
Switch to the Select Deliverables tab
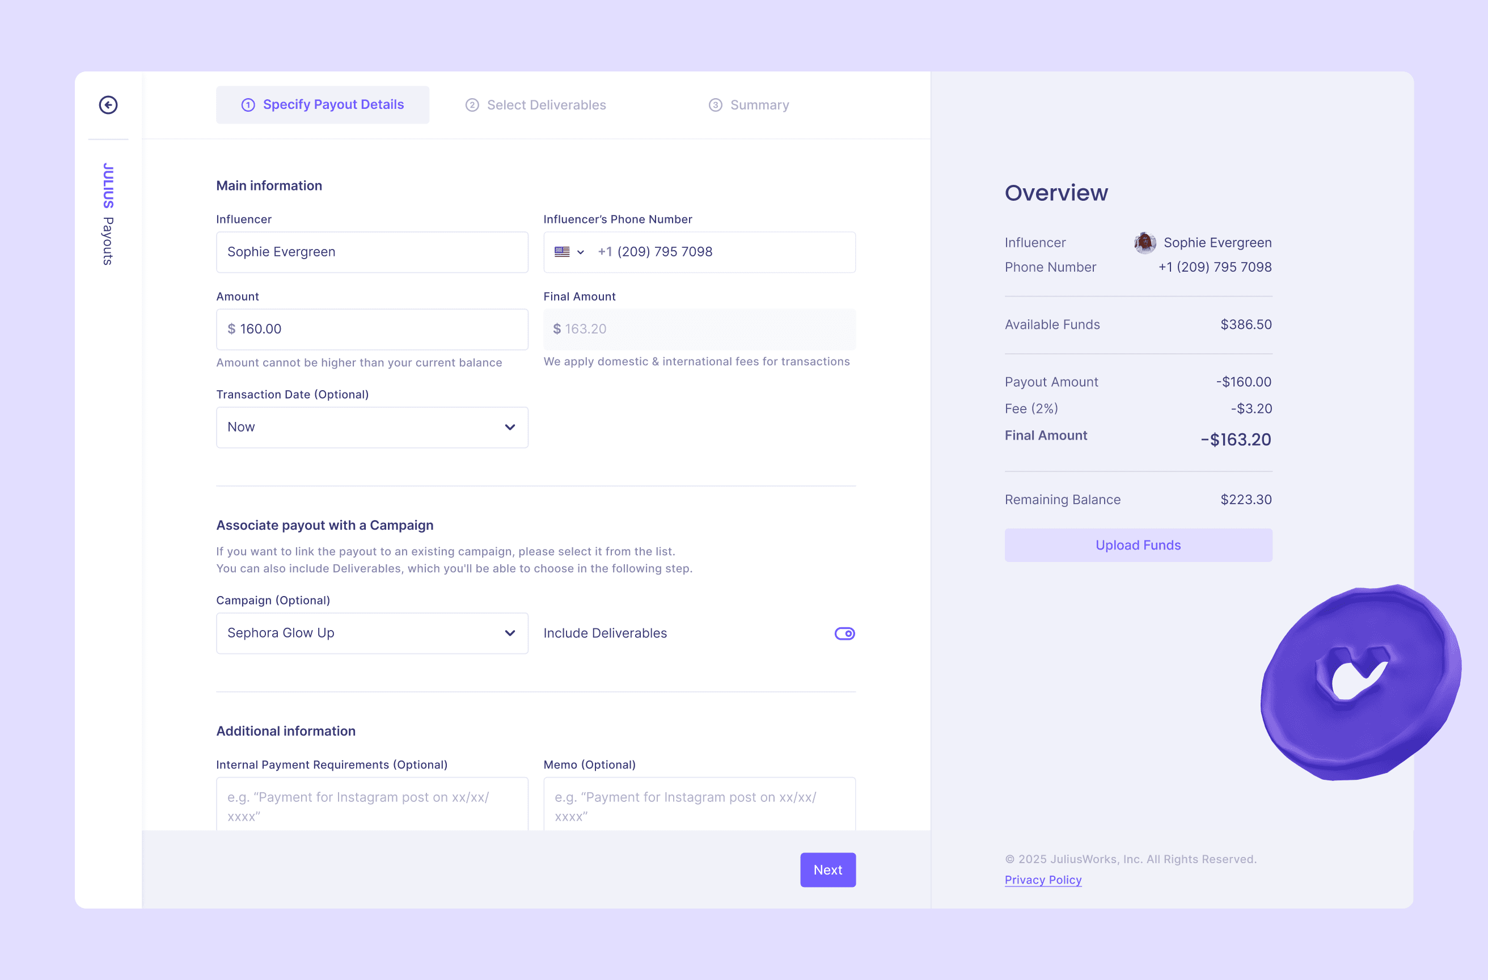point(546,105)
